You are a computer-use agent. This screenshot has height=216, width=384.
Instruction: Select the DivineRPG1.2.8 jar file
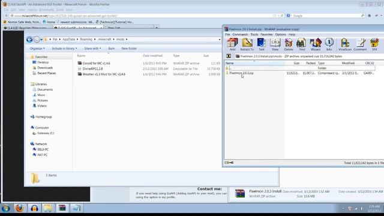(92, 69)
